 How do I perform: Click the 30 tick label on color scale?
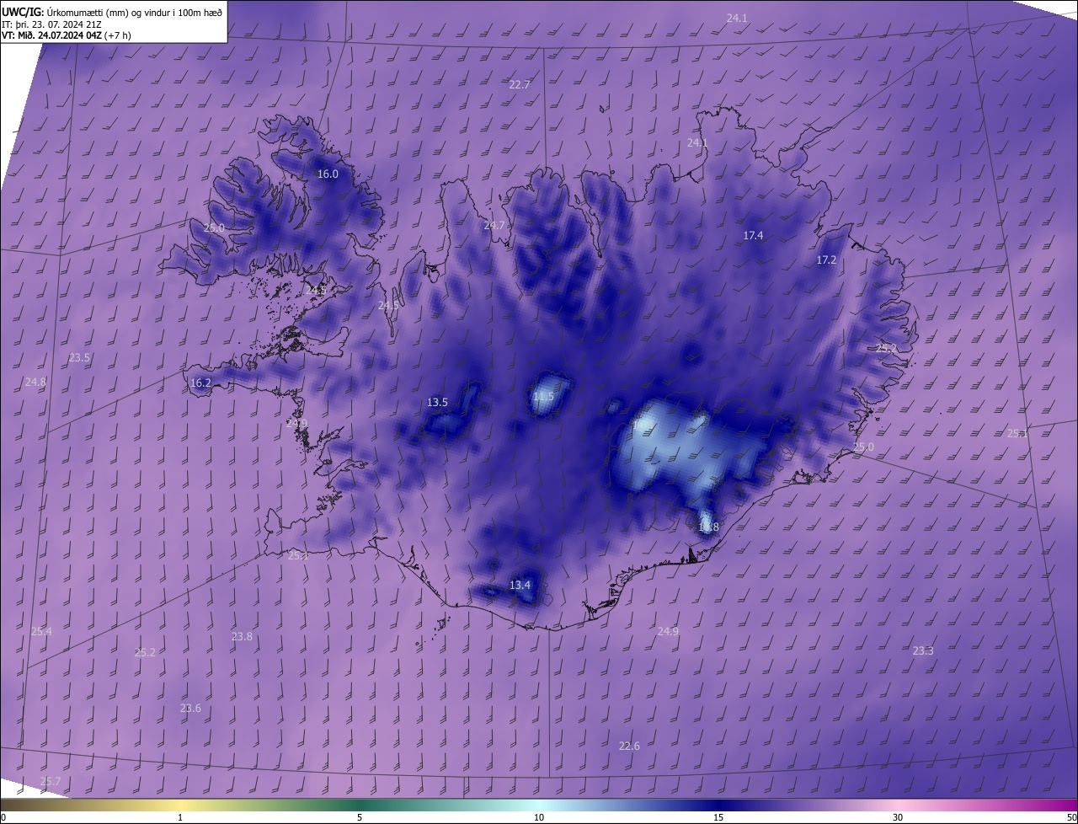click(x=898, y=817)
